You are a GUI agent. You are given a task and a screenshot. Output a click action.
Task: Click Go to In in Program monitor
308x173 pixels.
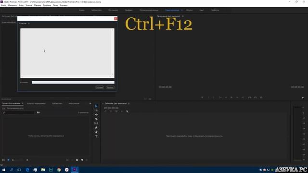click(220, 97)
